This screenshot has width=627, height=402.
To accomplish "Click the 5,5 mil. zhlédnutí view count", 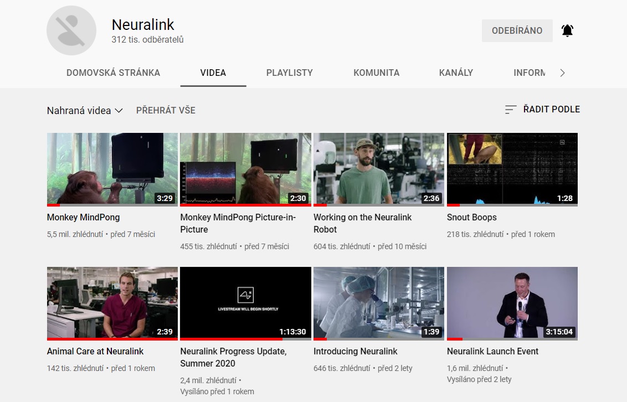I will (75, 235).
